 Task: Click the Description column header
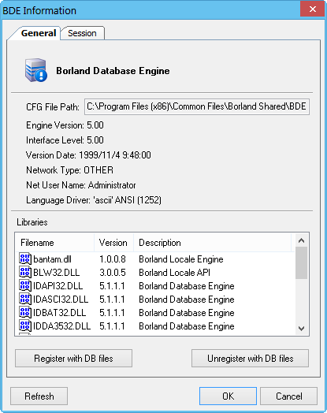click(213, 243)
